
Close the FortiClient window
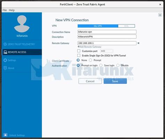(160, 5)
